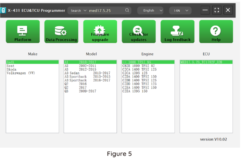Expand the Search type dropdown
241x160 pixels.
point(79,11)
